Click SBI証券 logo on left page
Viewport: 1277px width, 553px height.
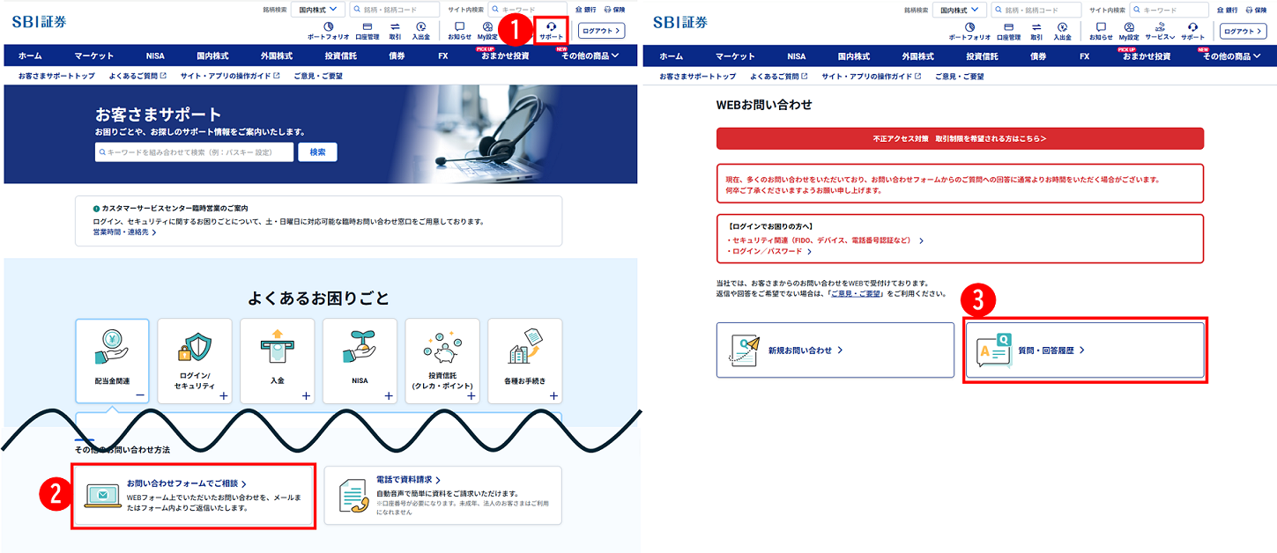point(39,21)
